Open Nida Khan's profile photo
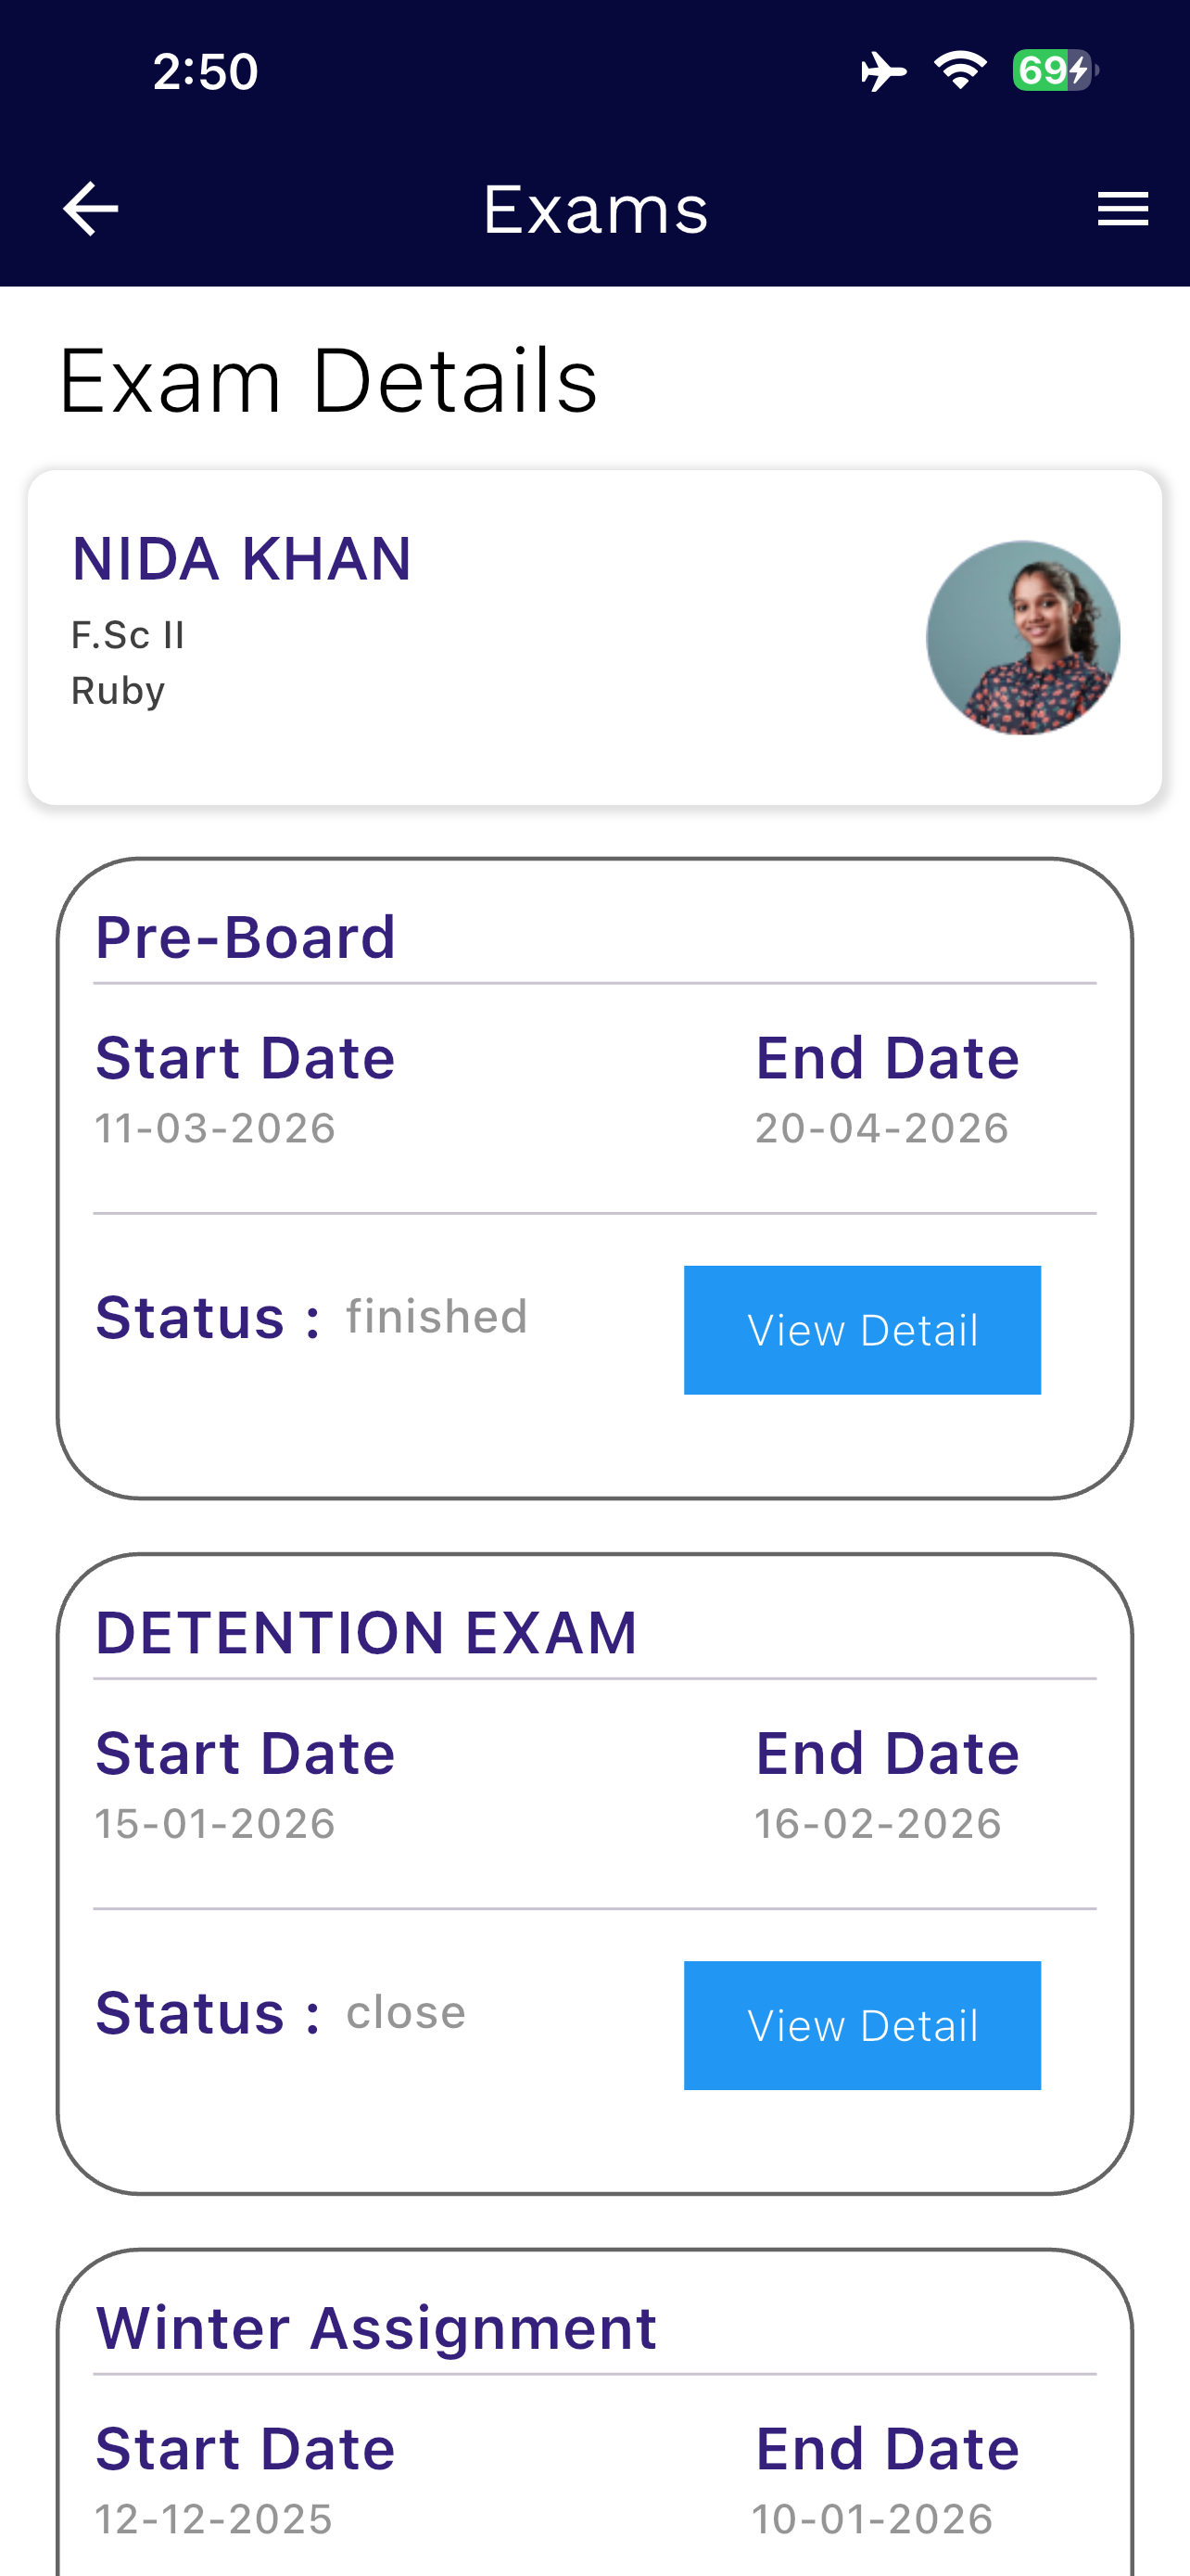Screen dimensions: 1190x2576 click(x=1022, y=638)
